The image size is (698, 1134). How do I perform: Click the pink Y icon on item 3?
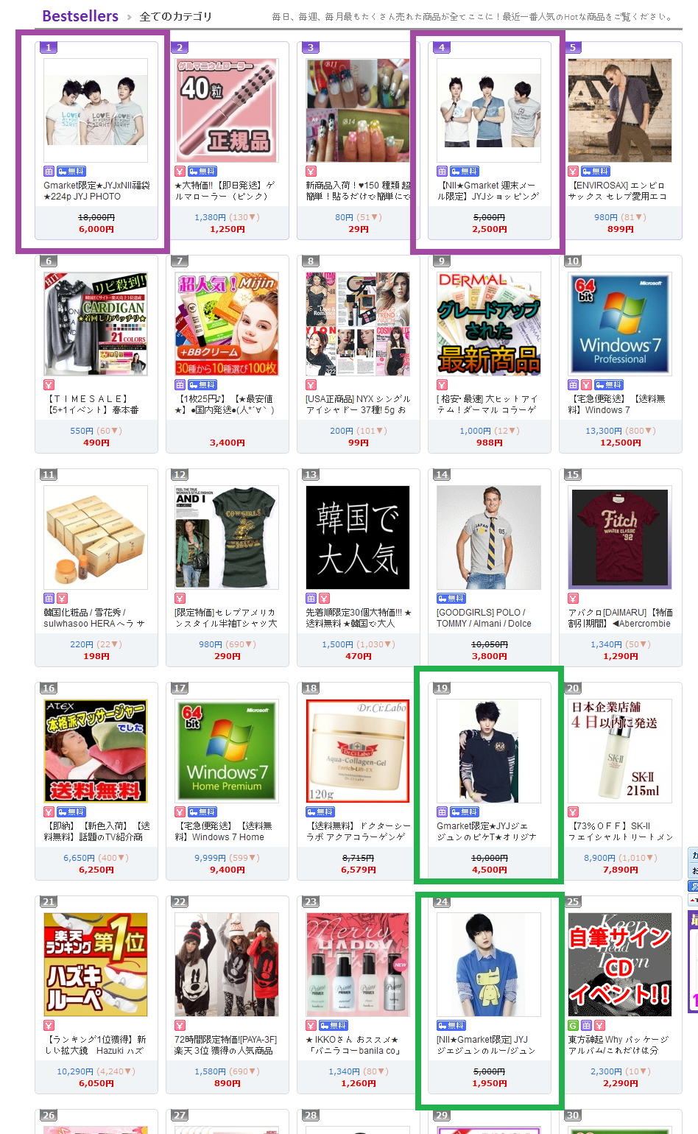[x=311, y=172]
